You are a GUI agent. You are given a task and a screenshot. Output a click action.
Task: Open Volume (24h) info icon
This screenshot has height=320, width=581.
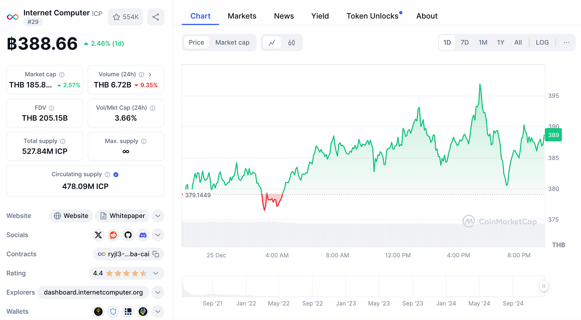click(x=141, y=74)
